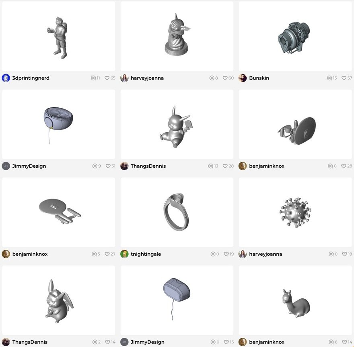Like the harveyjoanna virus model
Viewport: 354px width, 347px height.
coord(344,254)
